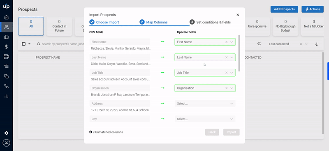Clear the Organisation mapping
The width and height of the screenshot is (329, 151).
tap(227, 88)
